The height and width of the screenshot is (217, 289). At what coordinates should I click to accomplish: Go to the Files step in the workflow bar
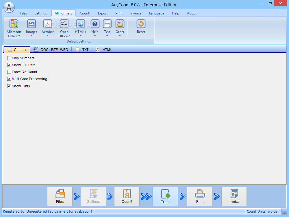pos(60,196)
